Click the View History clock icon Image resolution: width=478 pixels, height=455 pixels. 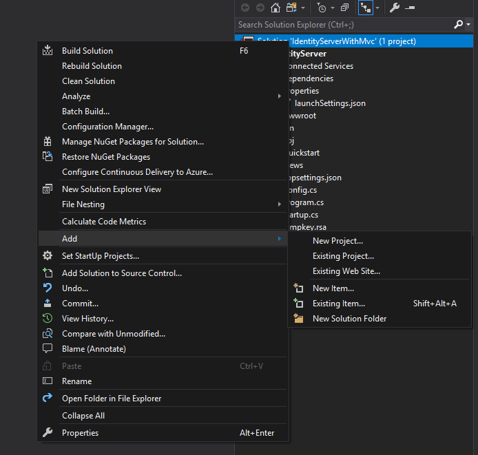tap(48, 318)
